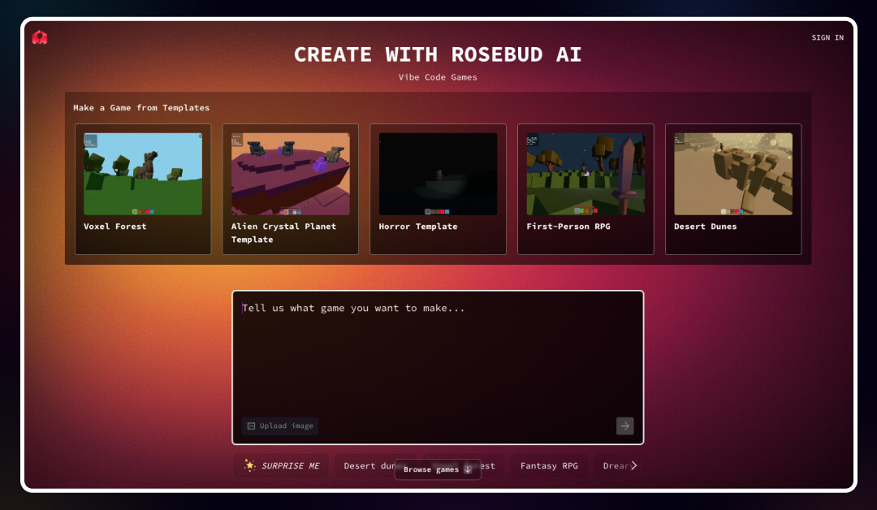The image size is (877, 510).
Task: Select the Create with Rosebud AI heading
Action: [438, 54]
